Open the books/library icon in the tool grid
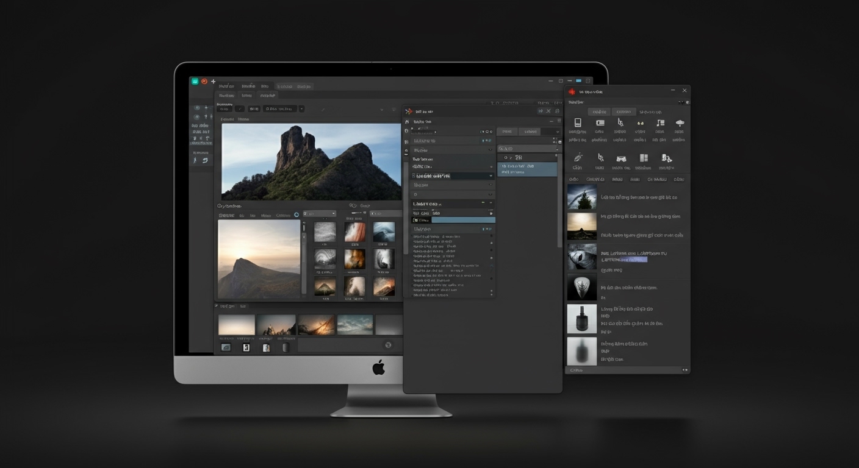Image resolution: width=859 pixels, height=468 pixels. [665, 158]
